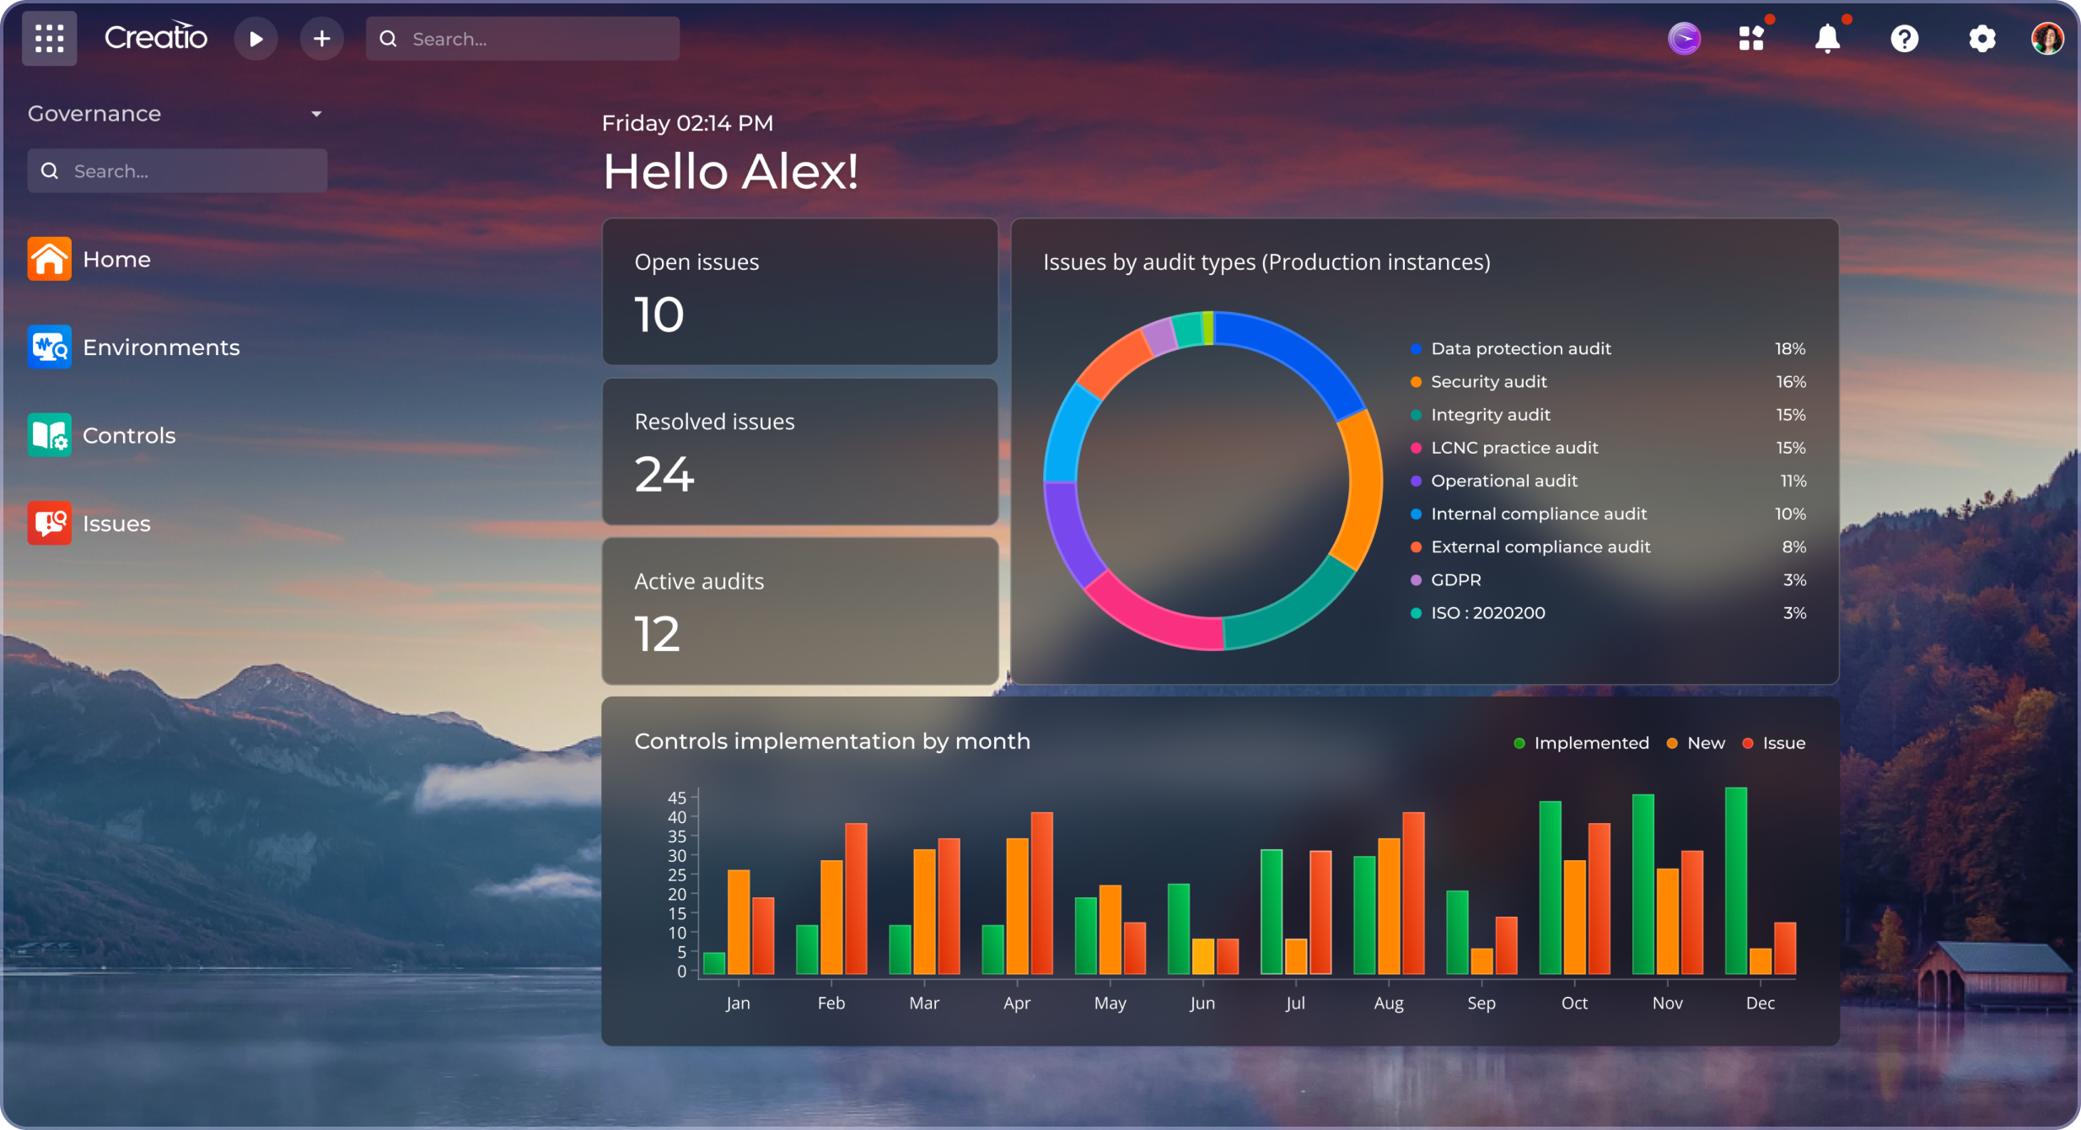Open the notifications bell
Screen dimensions: 2081x1130
pos(1828,38)
